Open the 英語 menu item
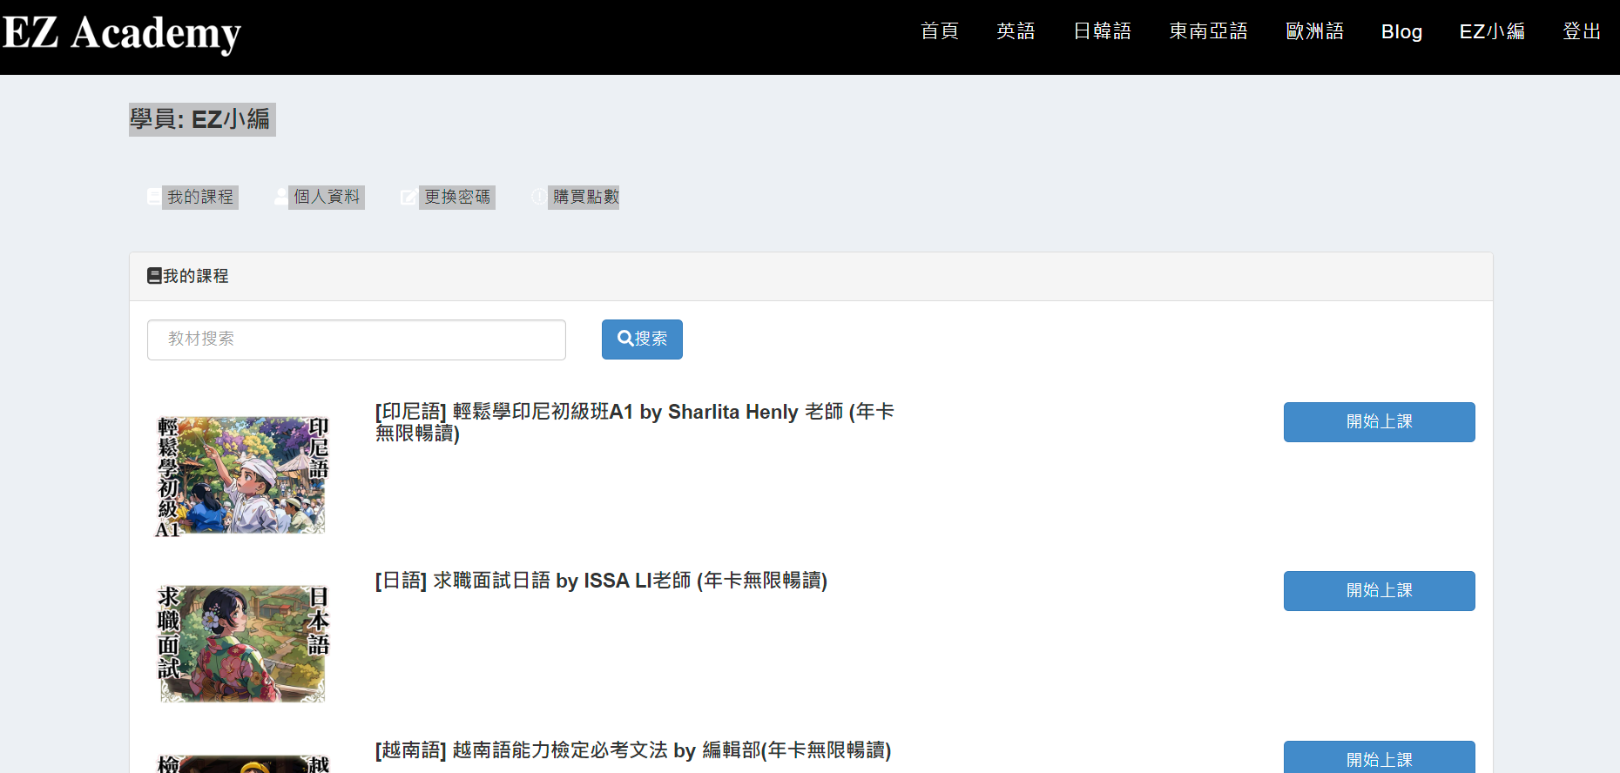The image size is (1620, 773). tap(1016, 31)
